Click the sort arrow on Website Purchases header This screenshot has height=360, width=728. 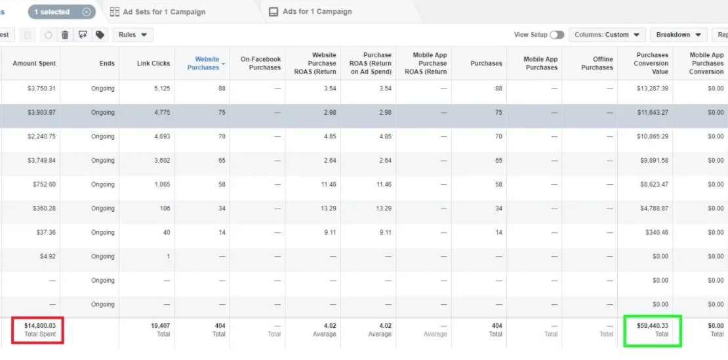click(x=224, y=64)
